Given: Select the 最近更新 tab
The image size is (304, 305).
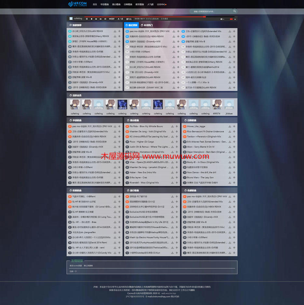Looking at the screenshot, I should coord(131,25).
